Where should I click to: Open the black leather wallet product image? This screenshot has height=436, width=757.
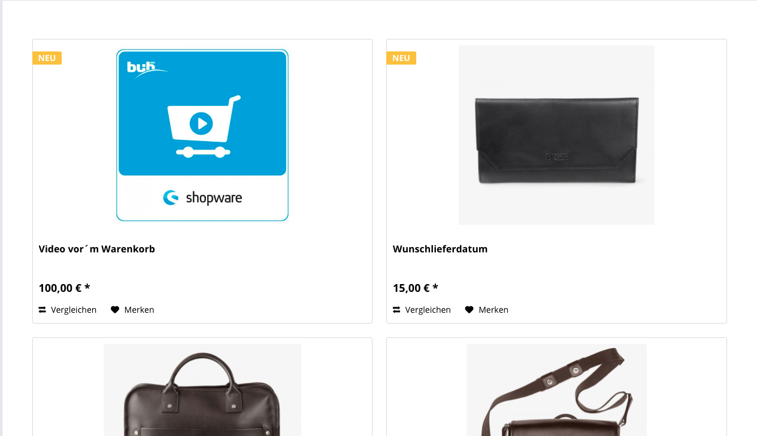coord(556,135)
